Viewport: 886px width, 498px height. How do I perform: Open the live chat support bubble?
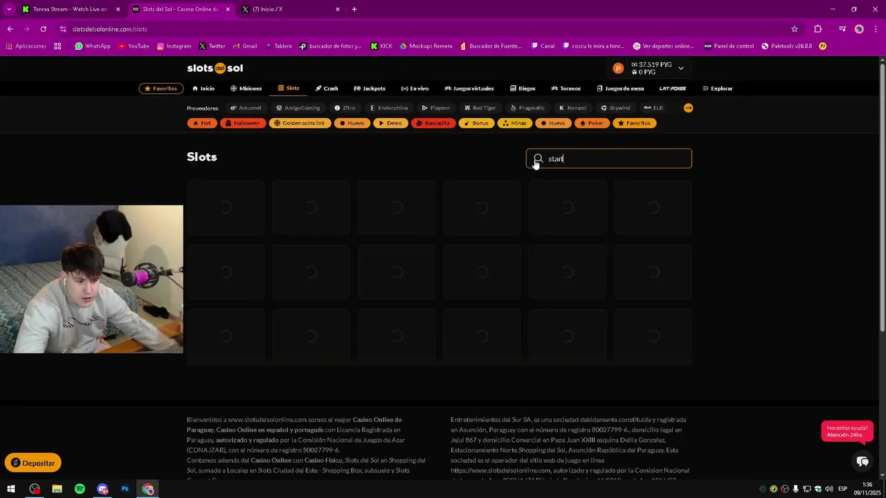click(x=862, y=462)
